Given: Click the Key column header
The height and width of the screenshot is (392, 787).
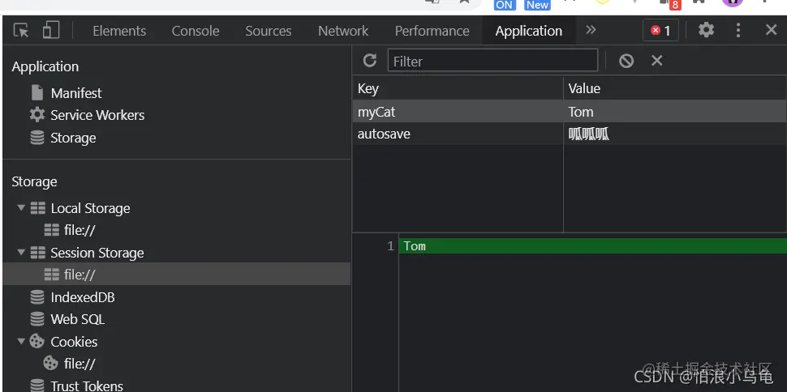Looking at the screenshot, I should (458, 88).
